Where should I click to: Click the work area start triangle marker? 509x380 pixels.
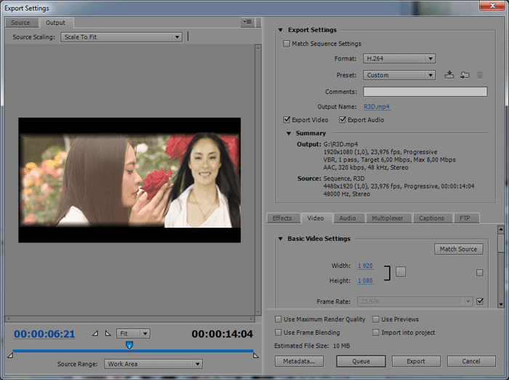coord(10,355)
